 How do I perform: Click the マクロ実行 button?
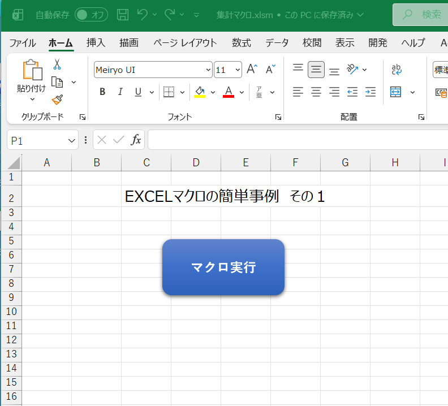coord(223,267)
